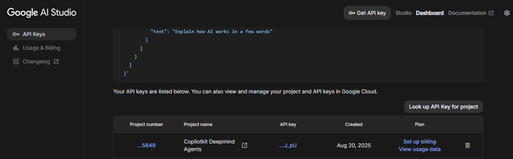Click Look up API Key for project

pyautogui.click(x=444, y=107)
